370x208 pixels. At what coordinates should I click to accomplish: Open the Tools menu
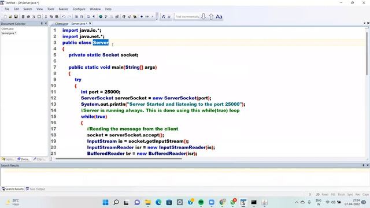(x=51, y=9)
